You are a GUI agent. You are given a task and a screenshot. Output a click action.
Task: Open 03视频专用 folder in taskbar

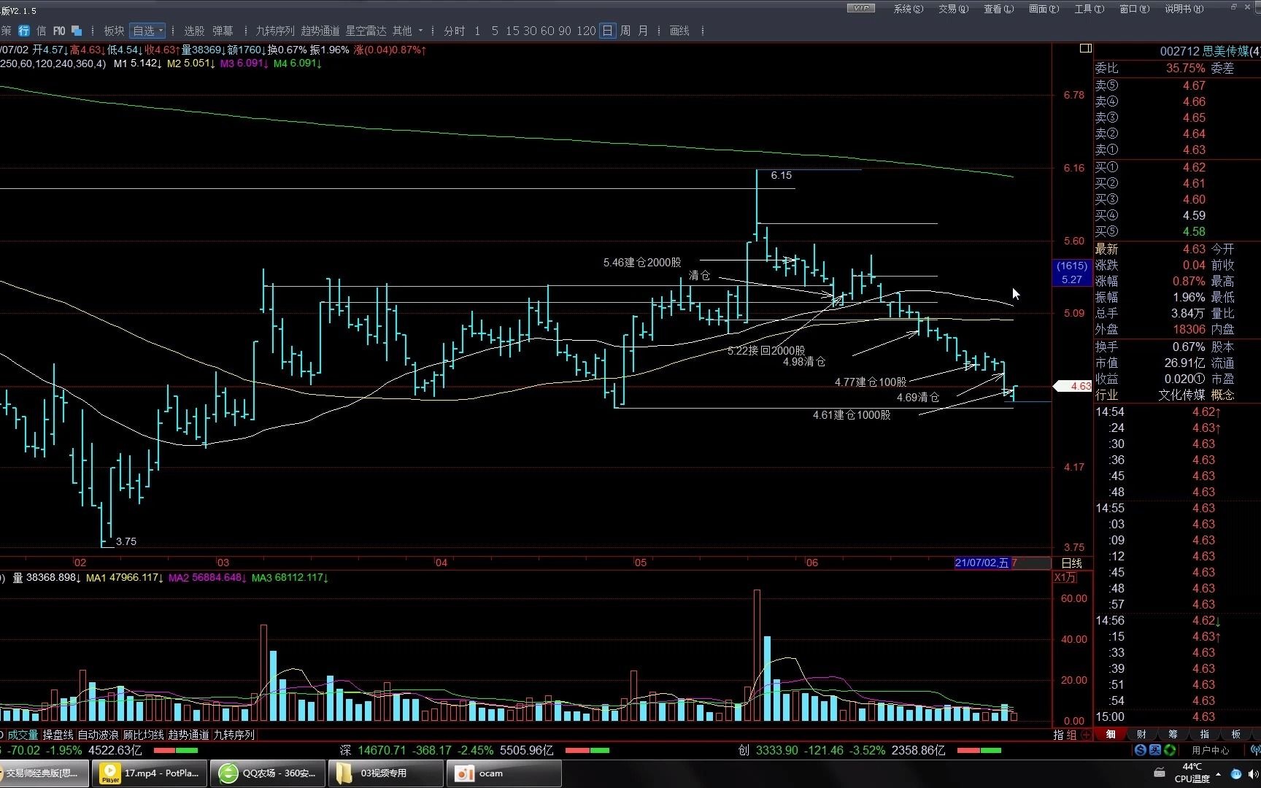(386, 773)
